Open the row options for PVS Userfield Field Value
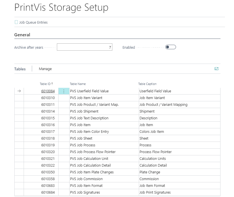Image resolution: width=234 pixels, height=197 pixels. pos(64,91)
